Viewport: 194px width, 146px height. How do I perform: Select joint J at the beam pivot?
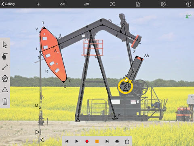point(91,35)
